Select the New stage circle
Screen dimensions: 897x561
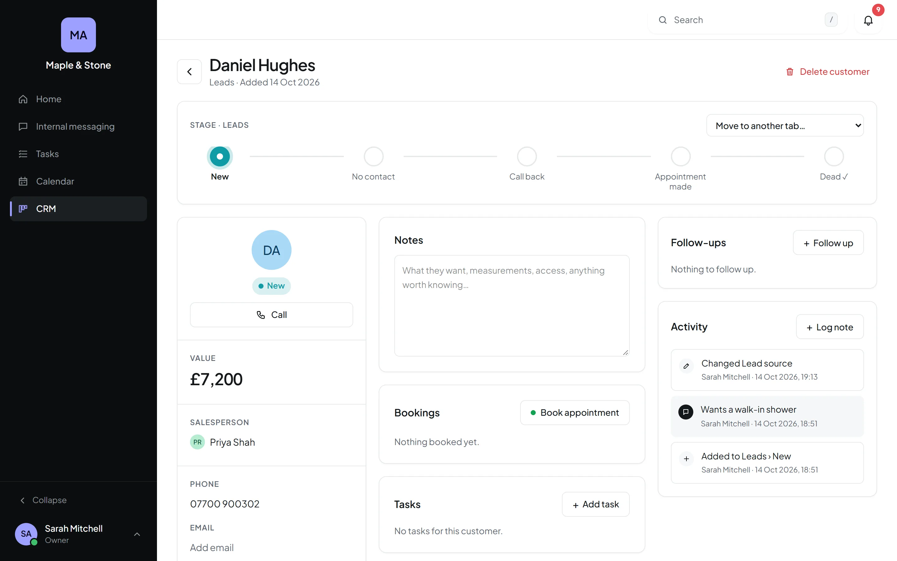pyautogui.click(x=220, y=156)
